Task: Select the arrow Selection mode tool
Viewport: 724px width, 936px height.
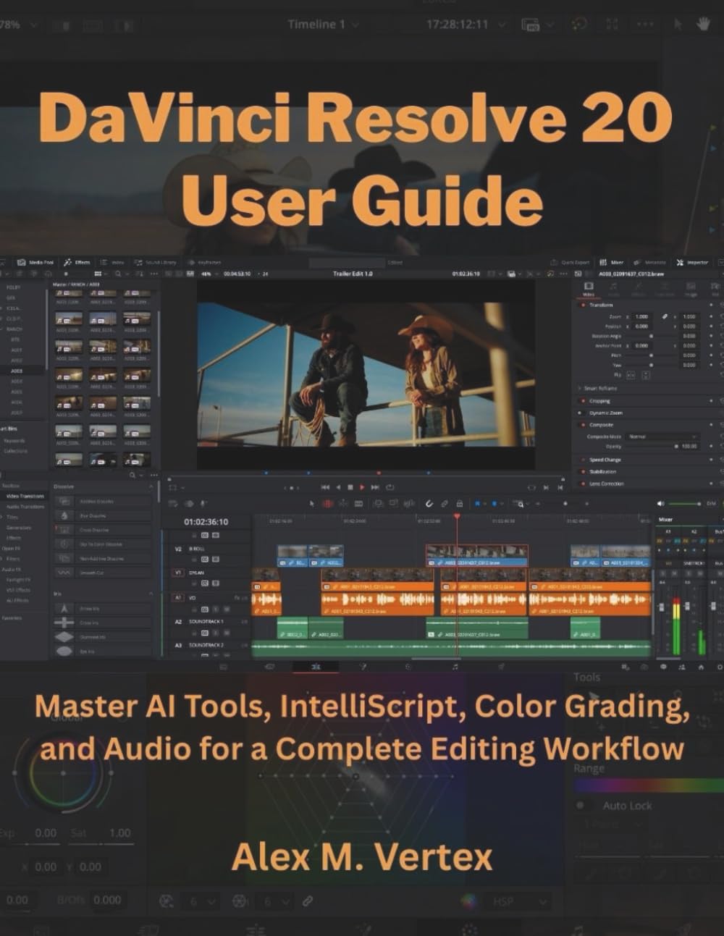Action: point(312,503)
